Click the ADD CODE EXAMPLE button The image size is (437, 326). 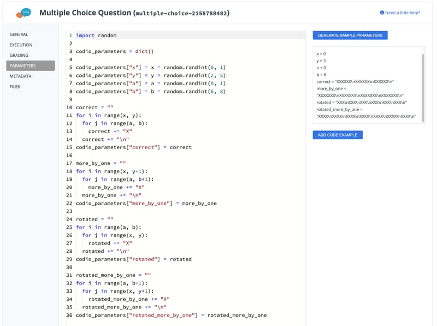(x=338, y=134)
